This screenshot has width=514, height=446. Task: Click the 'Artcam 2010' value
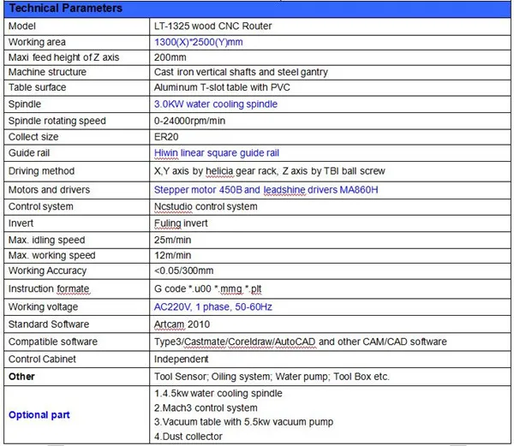[x=182, y=324]
